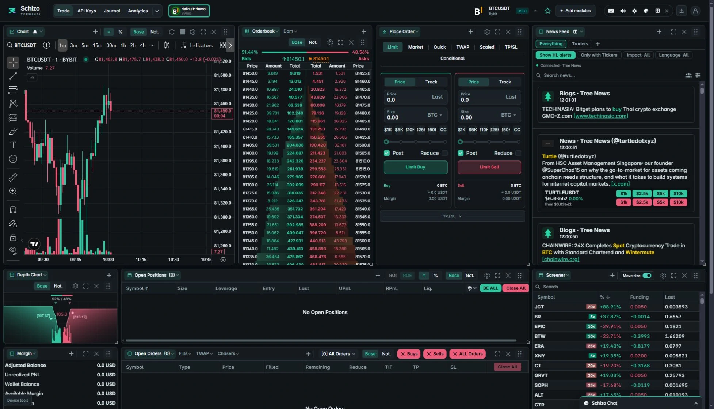Viewport: 714px width, 409px height.
Task: Select the text annotation tool in chart
Action: coord(13,145)
